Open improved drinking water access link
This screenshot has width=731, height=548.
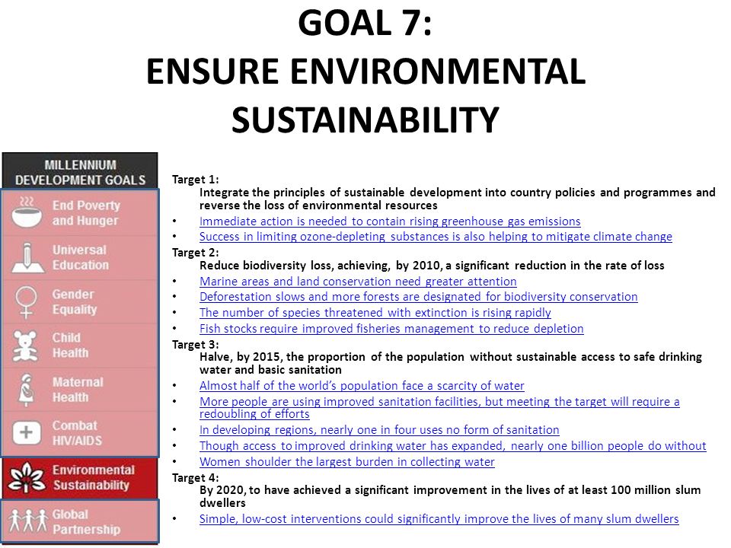pyautogui.click(x=452, y=446)
